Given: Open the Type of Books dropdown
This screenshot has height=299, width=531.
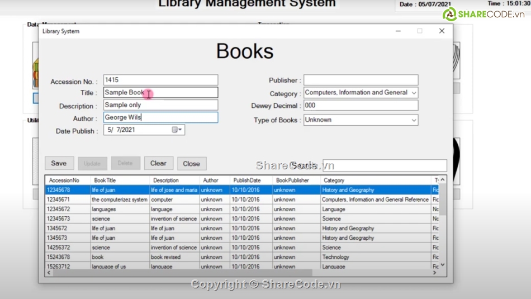Looking at the screenshot, I should click(414, 120).
